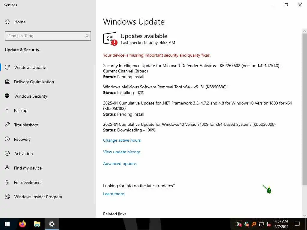The width and height of the screenshot is (307, 230).
Task: Click the Windows Security shield icon
Action: point(7,96)
